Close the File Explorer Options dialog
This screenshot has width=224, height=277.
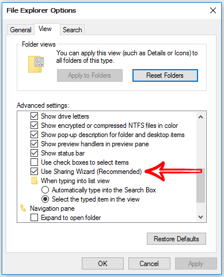coord(213,10)
